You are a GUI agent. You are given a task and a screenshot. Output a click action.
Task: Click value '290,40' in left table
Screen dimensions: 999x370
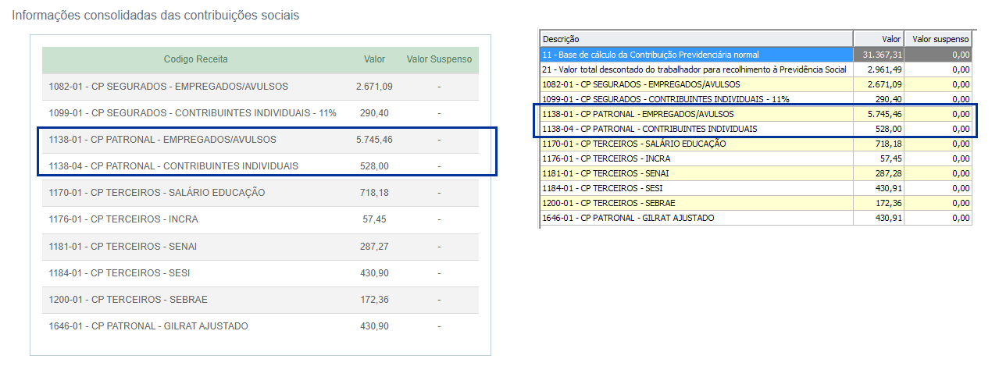(x=374, y=113)
